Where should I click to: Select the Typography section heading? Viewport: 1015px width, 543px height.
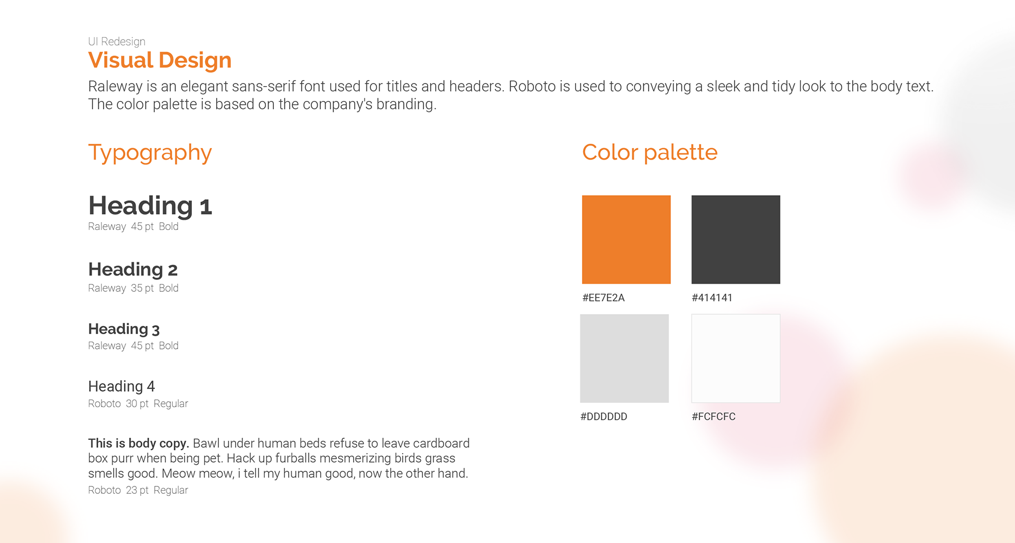tap(150, 153)
